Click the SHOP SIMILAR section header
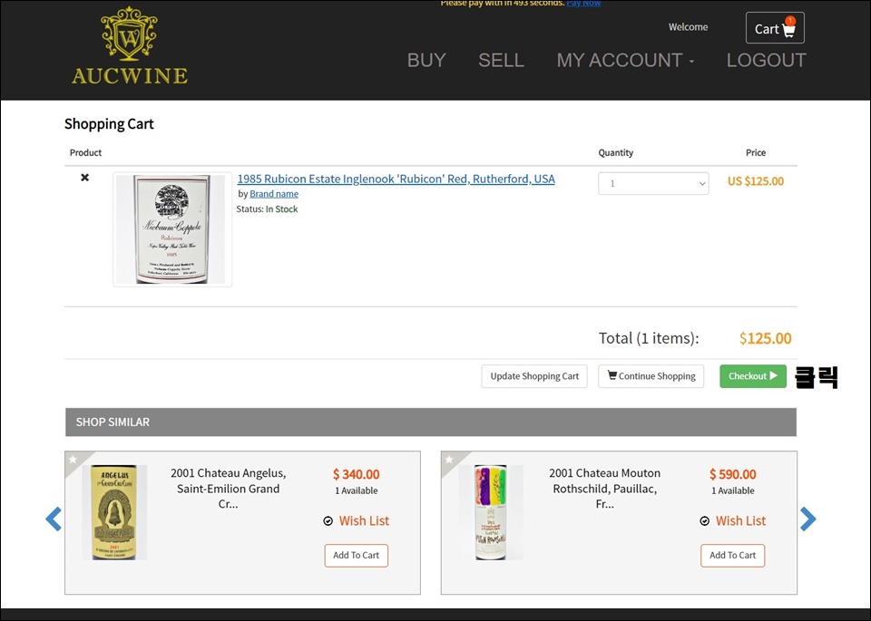The height and width of the screenshot is (621, 871). click(430, 422)
